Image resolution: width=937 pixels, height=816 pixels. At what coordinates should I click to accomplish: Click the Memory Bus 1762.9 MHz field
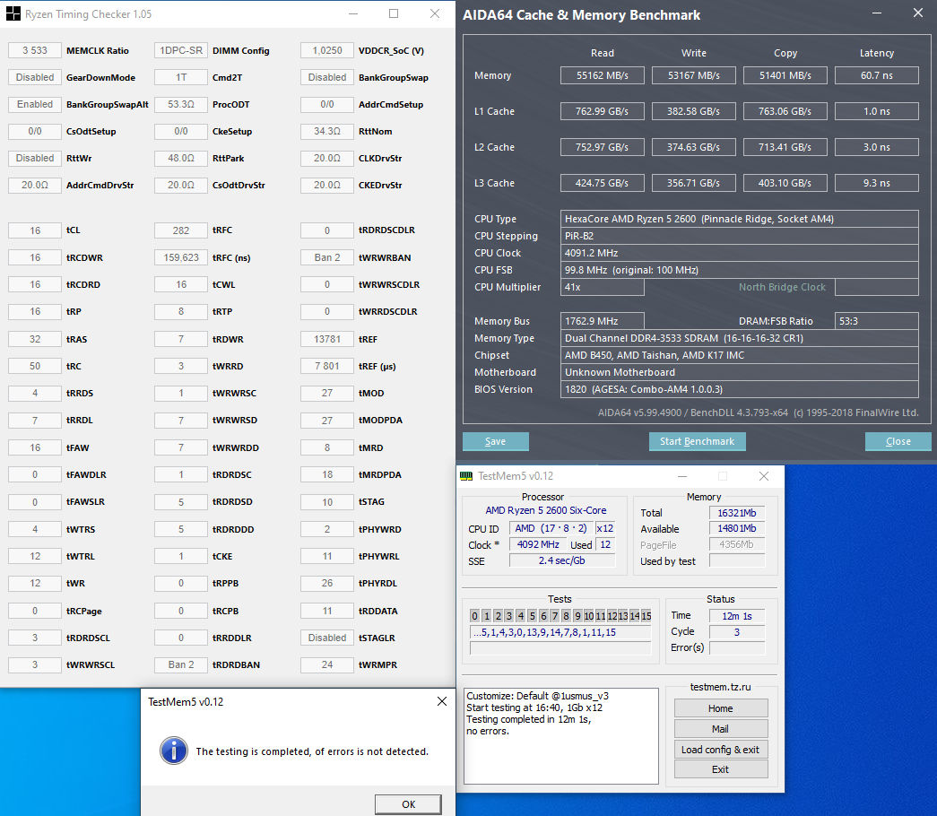click(x=603, y=321)
